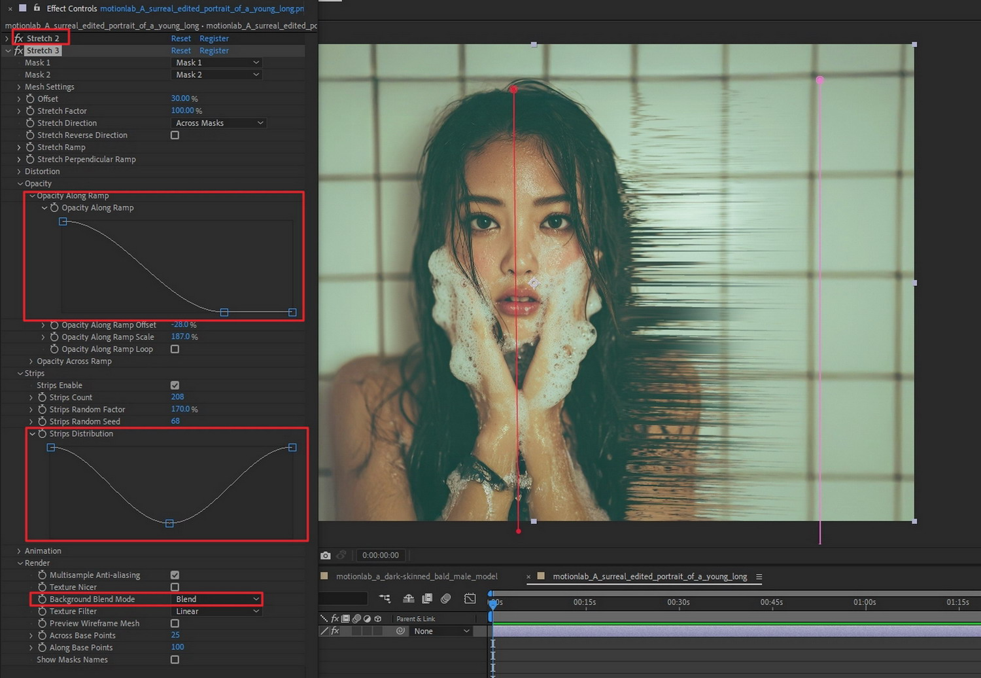Check the Opacity Along Ramp Loop checkbox
The image size is (981, 678).
(x=175, y=349)
